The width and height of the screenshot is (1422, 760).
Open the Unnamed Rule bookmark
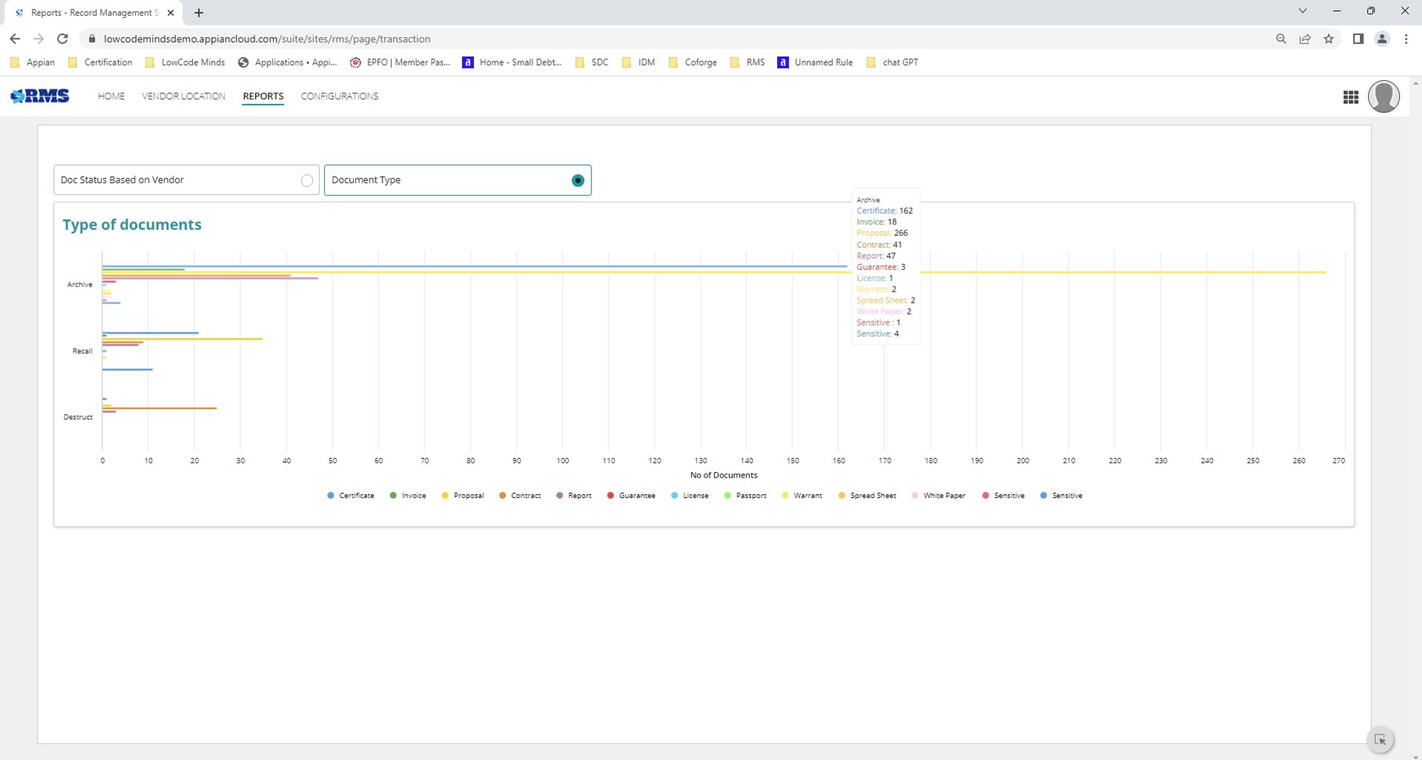tap(815, 62)
